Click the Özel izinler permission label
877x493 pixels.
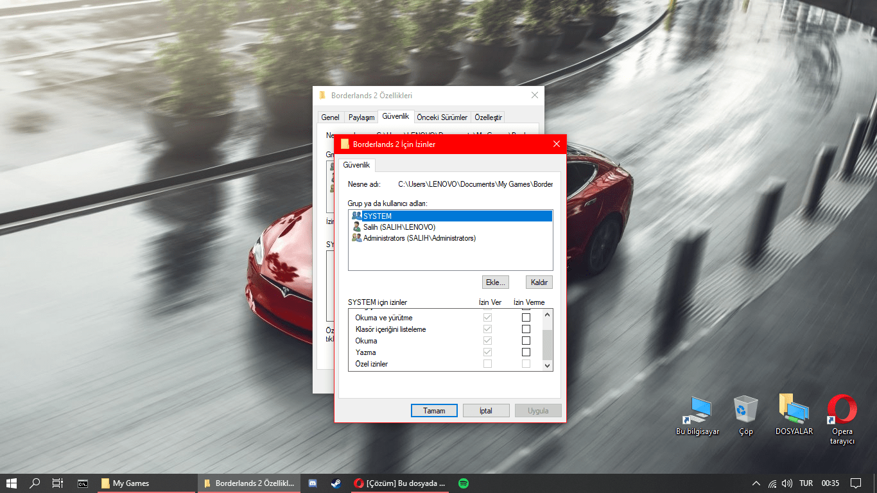click(372, 364)
